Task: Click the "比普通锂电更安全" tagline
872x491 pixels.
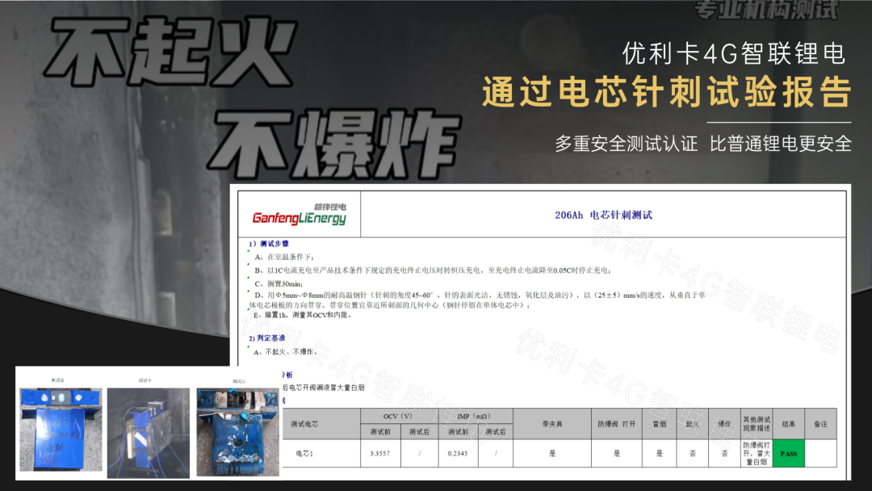Action: pyautogui.click(x=780, y=144)
